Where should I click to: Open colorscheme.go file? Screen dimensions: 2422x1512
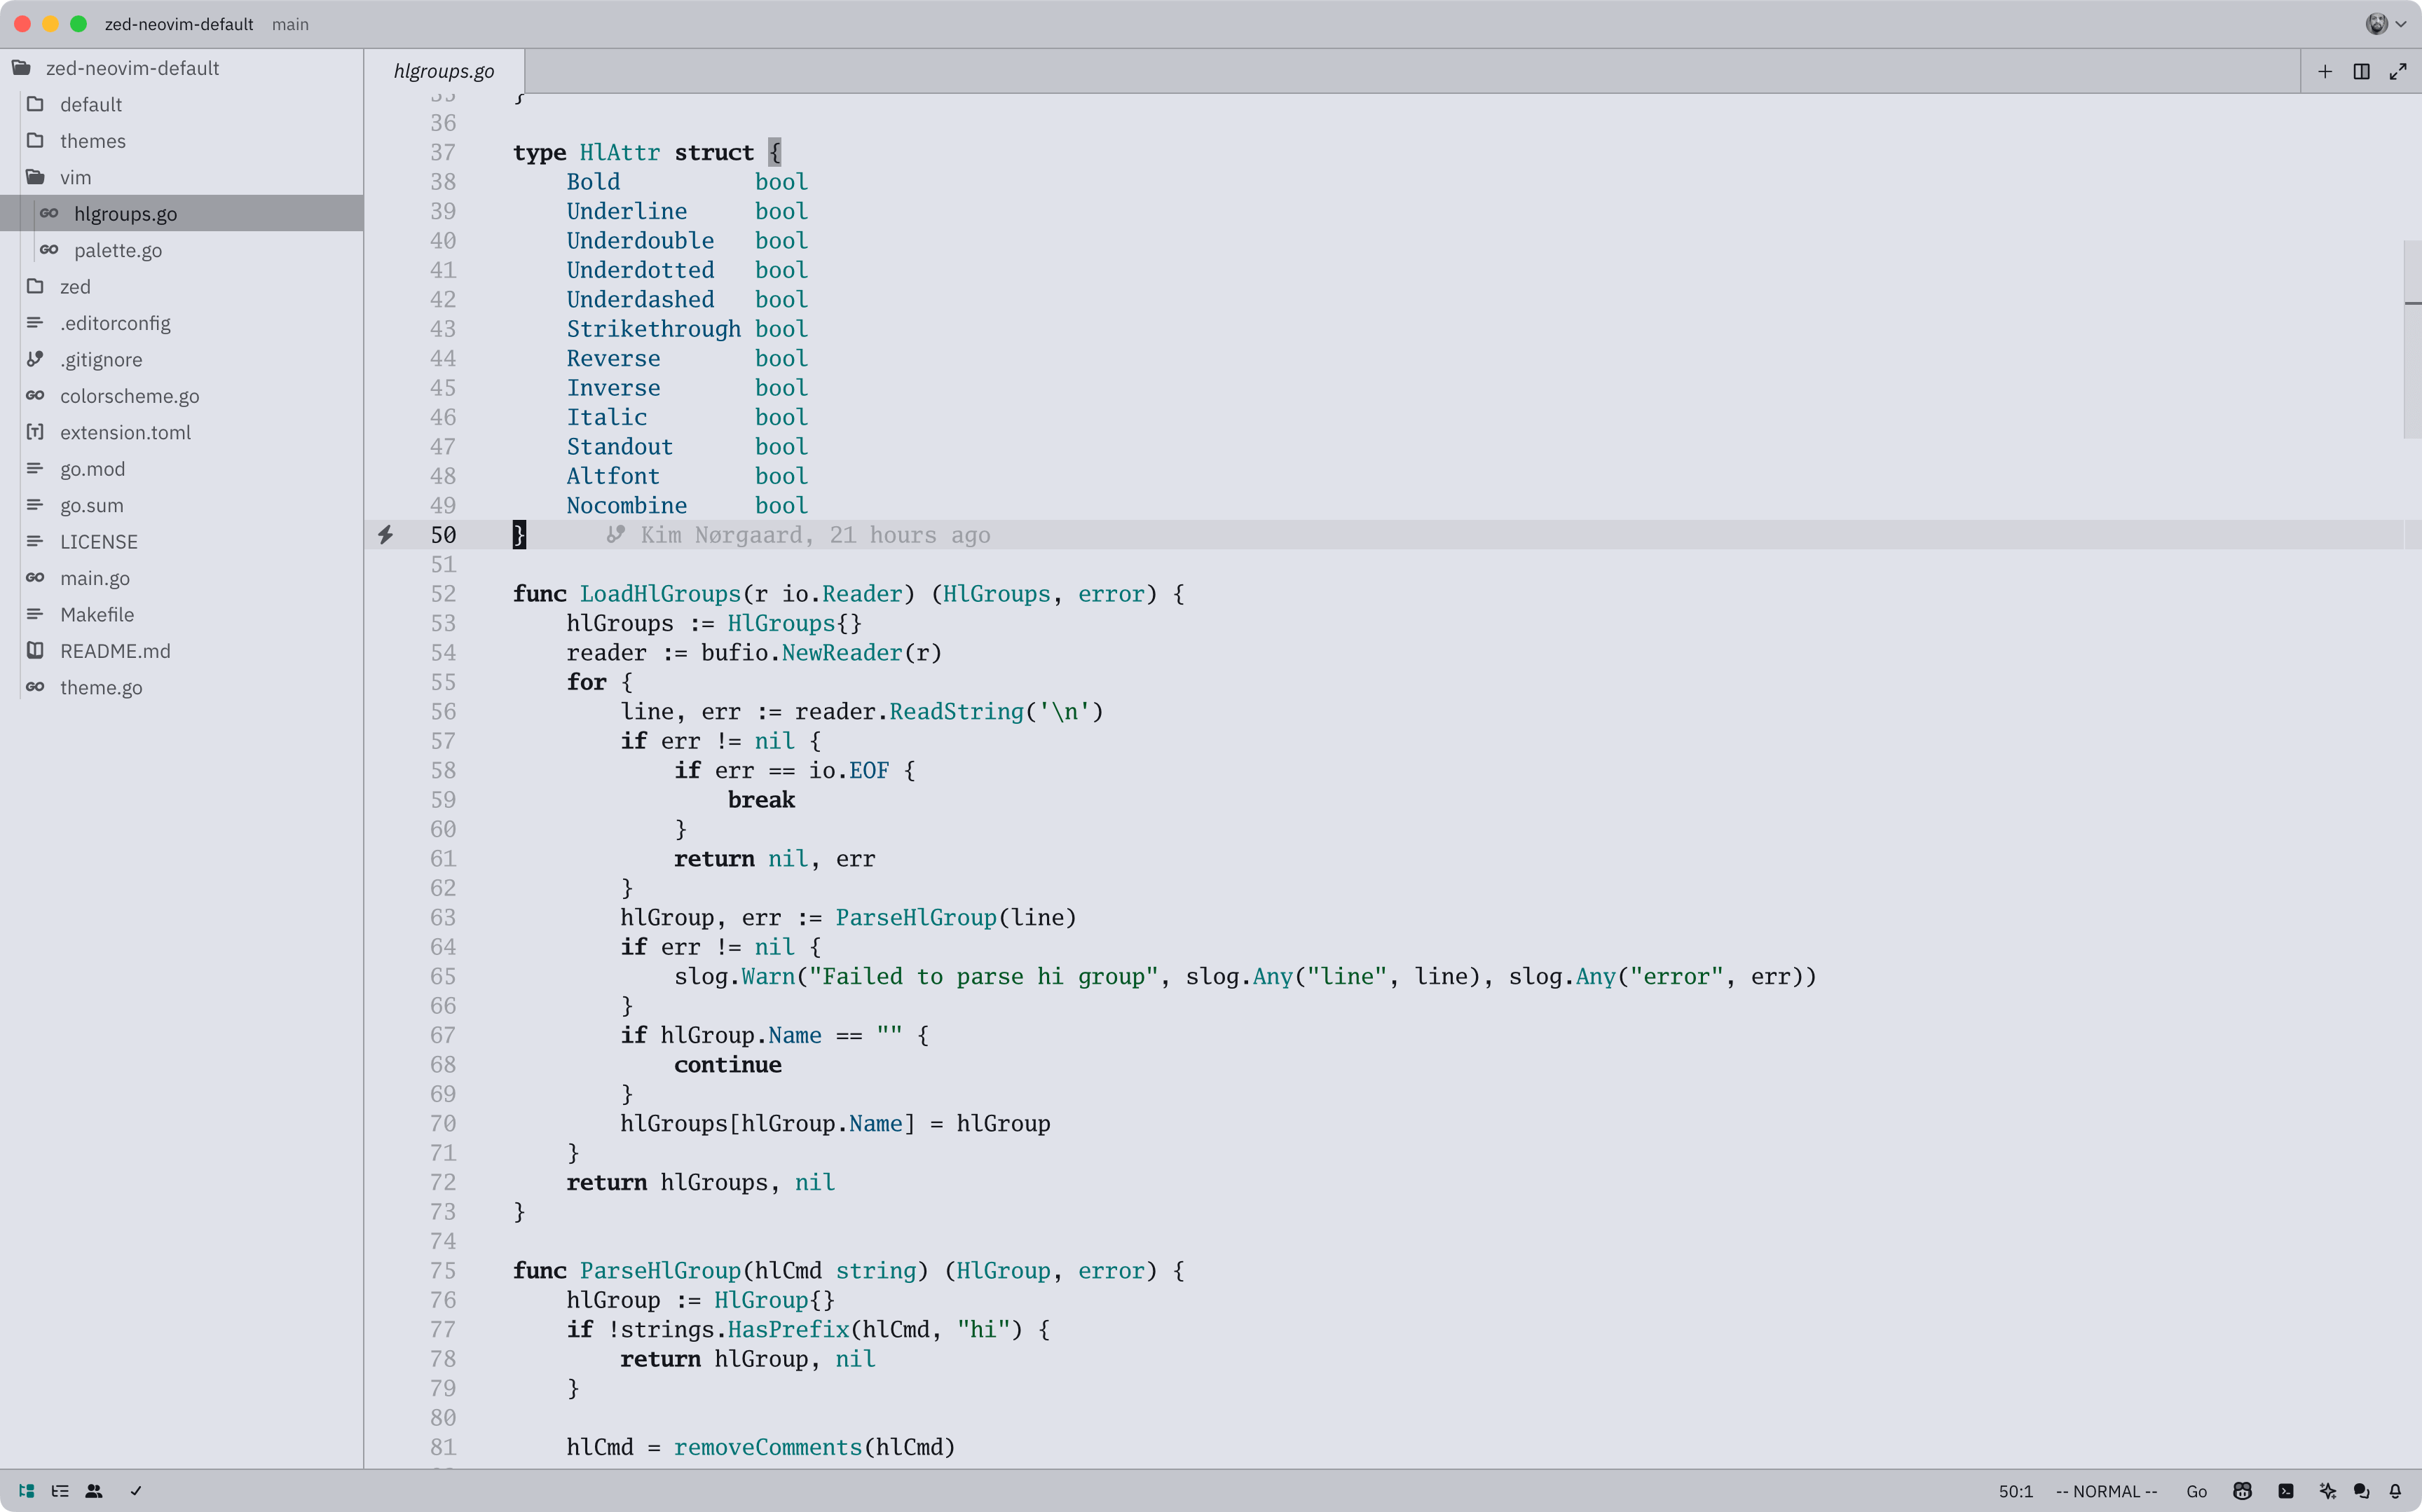(181, 396)
